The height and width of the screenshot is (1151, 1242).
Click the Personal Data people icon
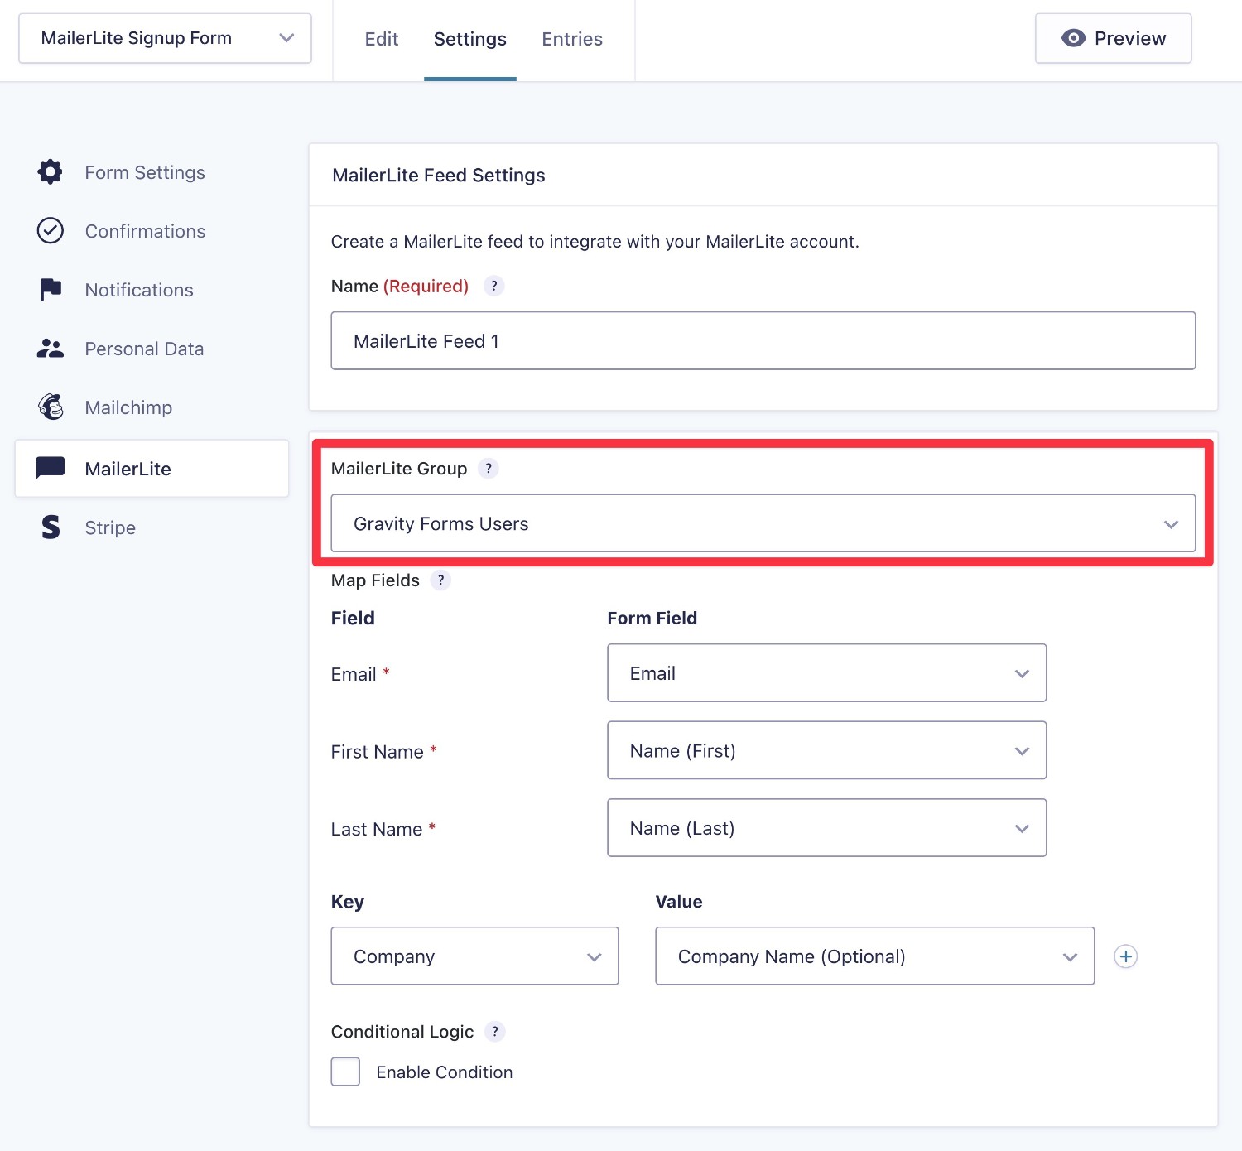point(51,349)
